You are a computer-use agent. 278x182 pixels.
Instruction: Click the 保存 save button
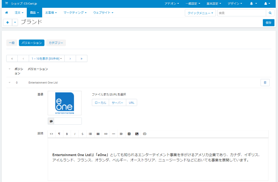coord(269,23)
